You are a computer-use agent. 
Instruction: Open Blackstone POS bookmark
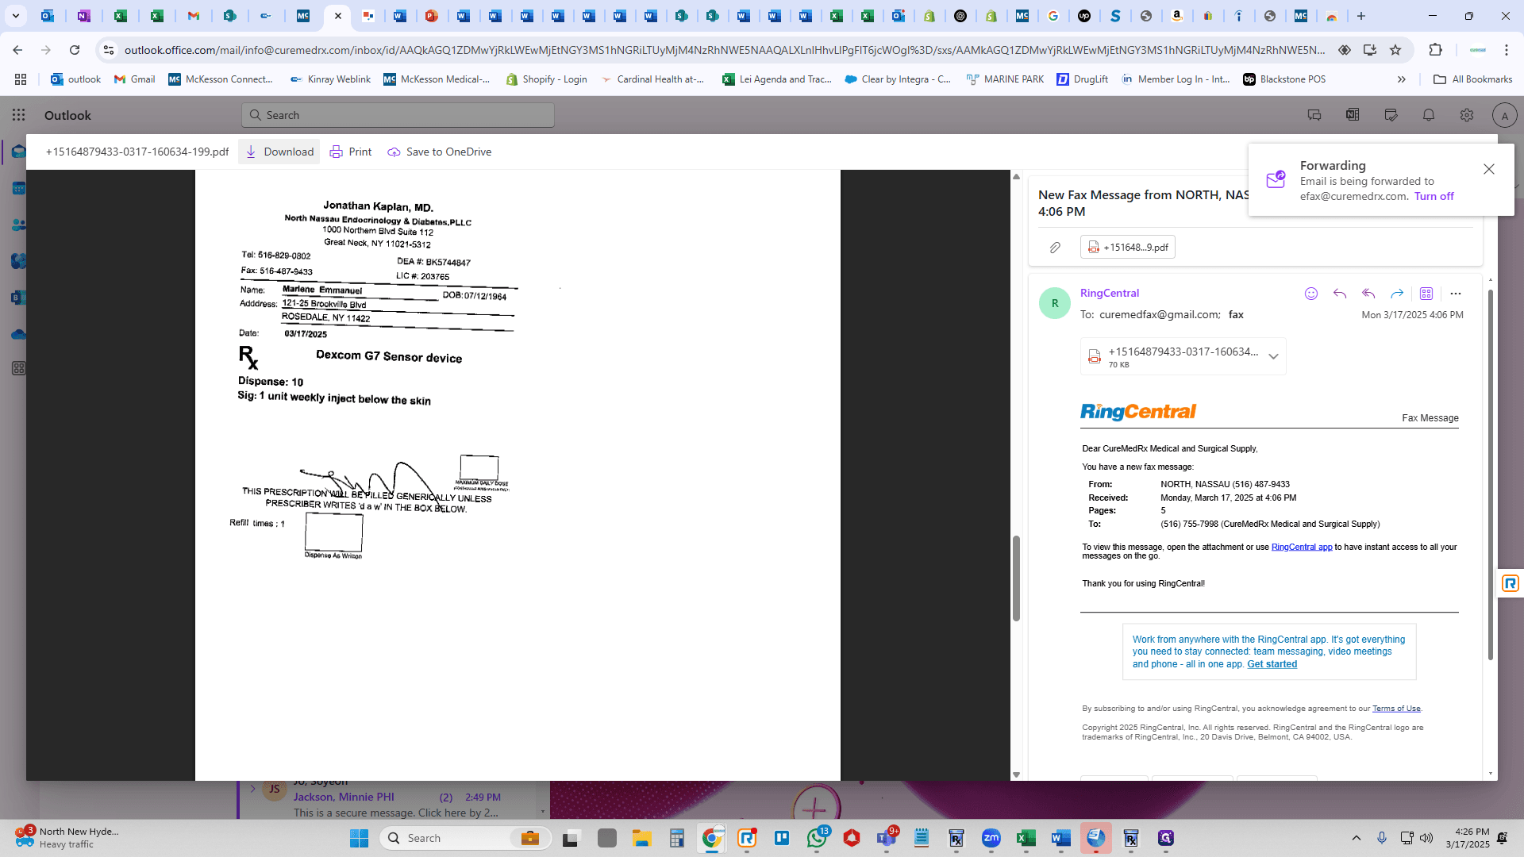click(x=1284, y=79)
